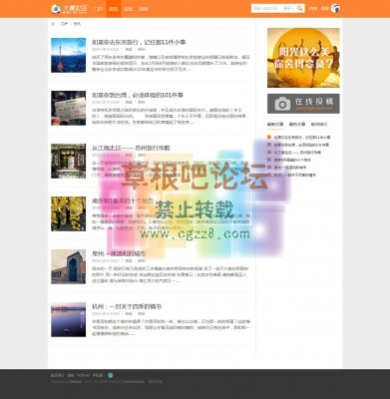Switch to the 最新文章 sidebar tab
The height and width of the screenshot is (399, 390).
point(275,125)
